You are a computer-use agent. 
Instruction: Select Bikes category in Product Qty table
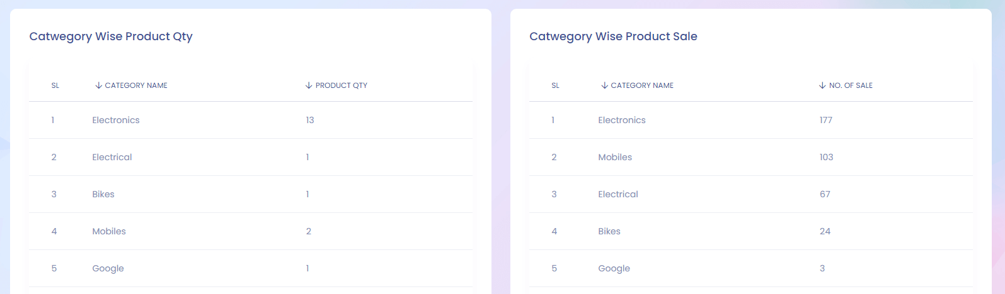click(x=103, y=194)
